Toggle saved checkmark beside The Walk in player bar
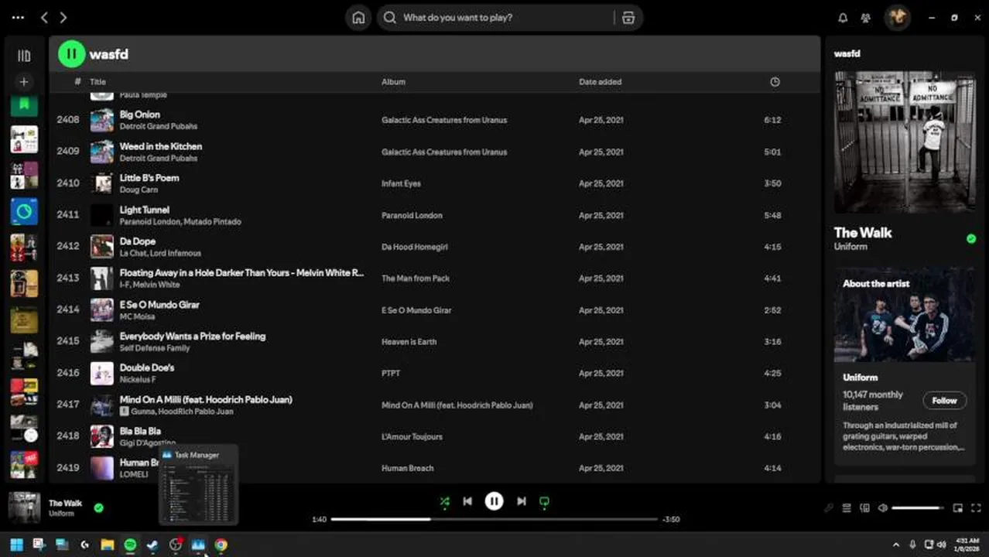Viewport: 989px width, 557px height. click(x=98, y=508)
